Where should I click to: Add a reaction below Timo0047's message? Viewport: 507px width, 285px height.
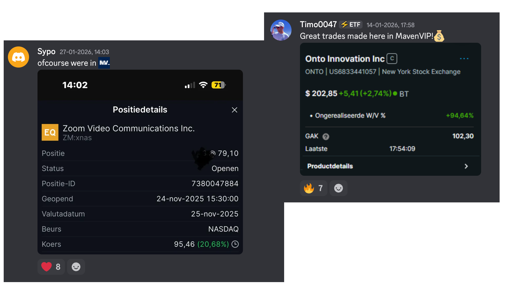[x=338, y=188]
